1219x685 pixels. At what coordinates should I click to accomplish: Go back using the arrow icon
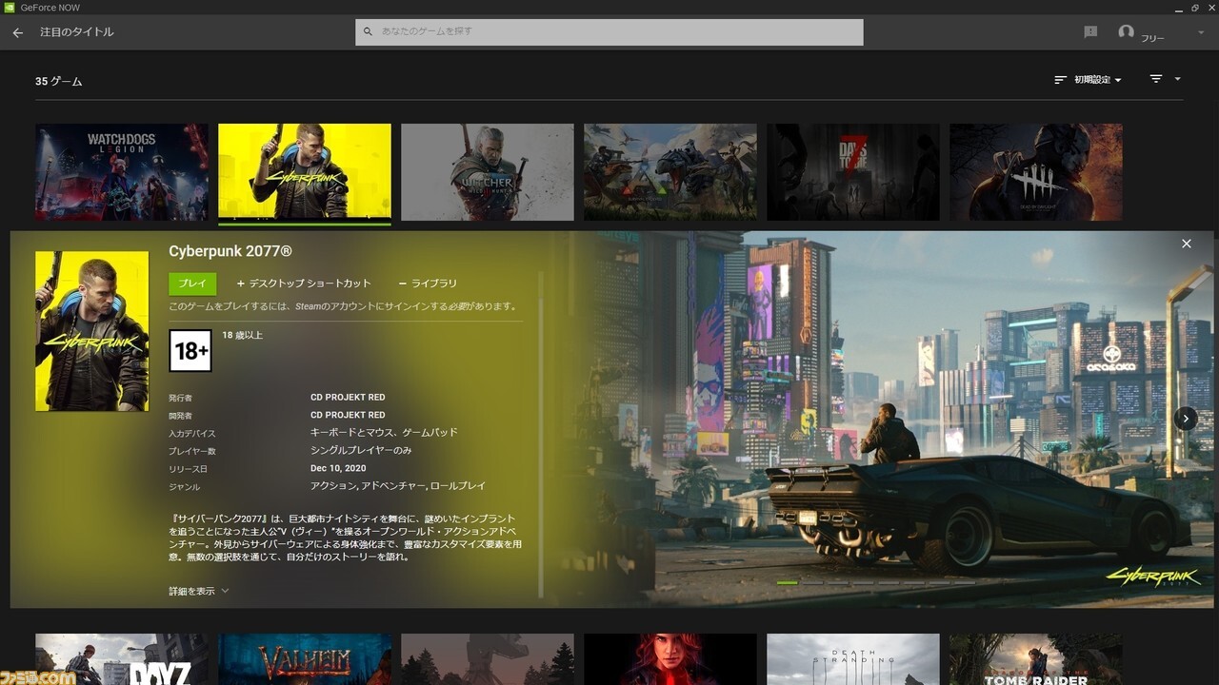[17, 32]
